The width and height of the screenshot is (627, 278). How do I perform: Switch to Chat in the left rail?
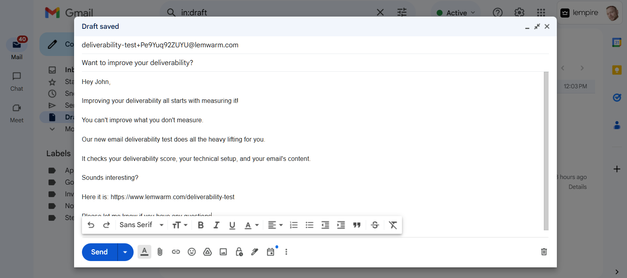17,81
